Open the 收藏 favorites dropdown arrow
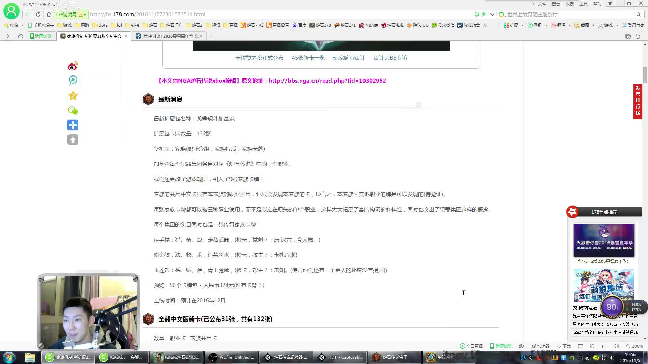 click(x=23, y=25)
